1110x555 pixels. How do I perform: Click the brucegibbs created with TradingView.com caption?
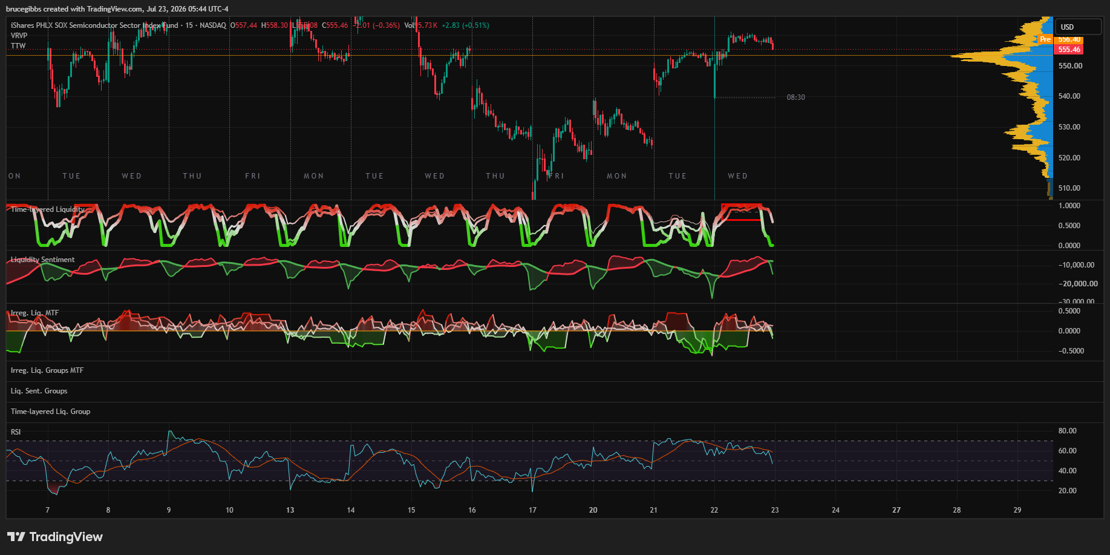(x=117, y=9)
